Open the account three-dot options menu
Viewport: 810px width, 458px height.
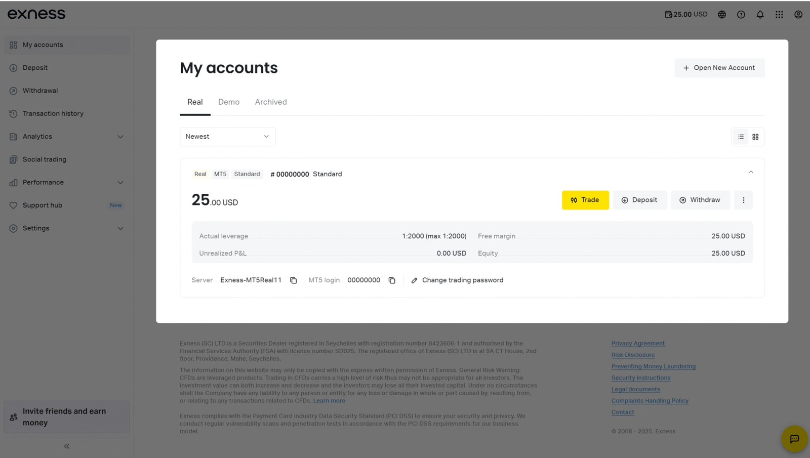click(x=743, y=200)
